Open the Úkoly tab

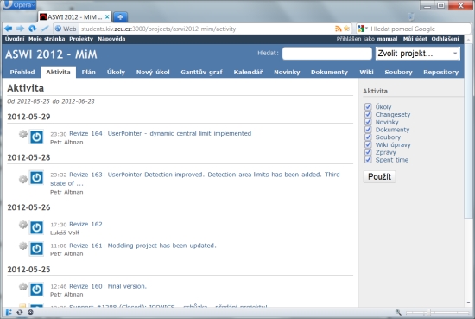116,72
